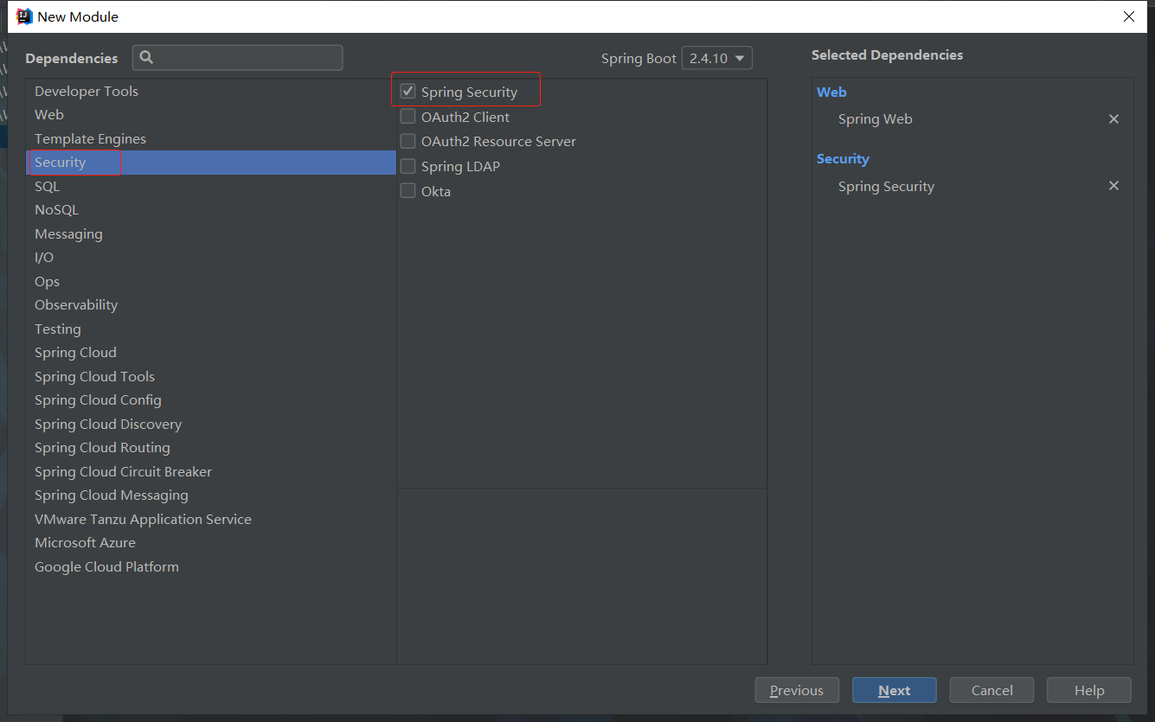
Task: Close the New Module dialog
Action: (1128, 16)
